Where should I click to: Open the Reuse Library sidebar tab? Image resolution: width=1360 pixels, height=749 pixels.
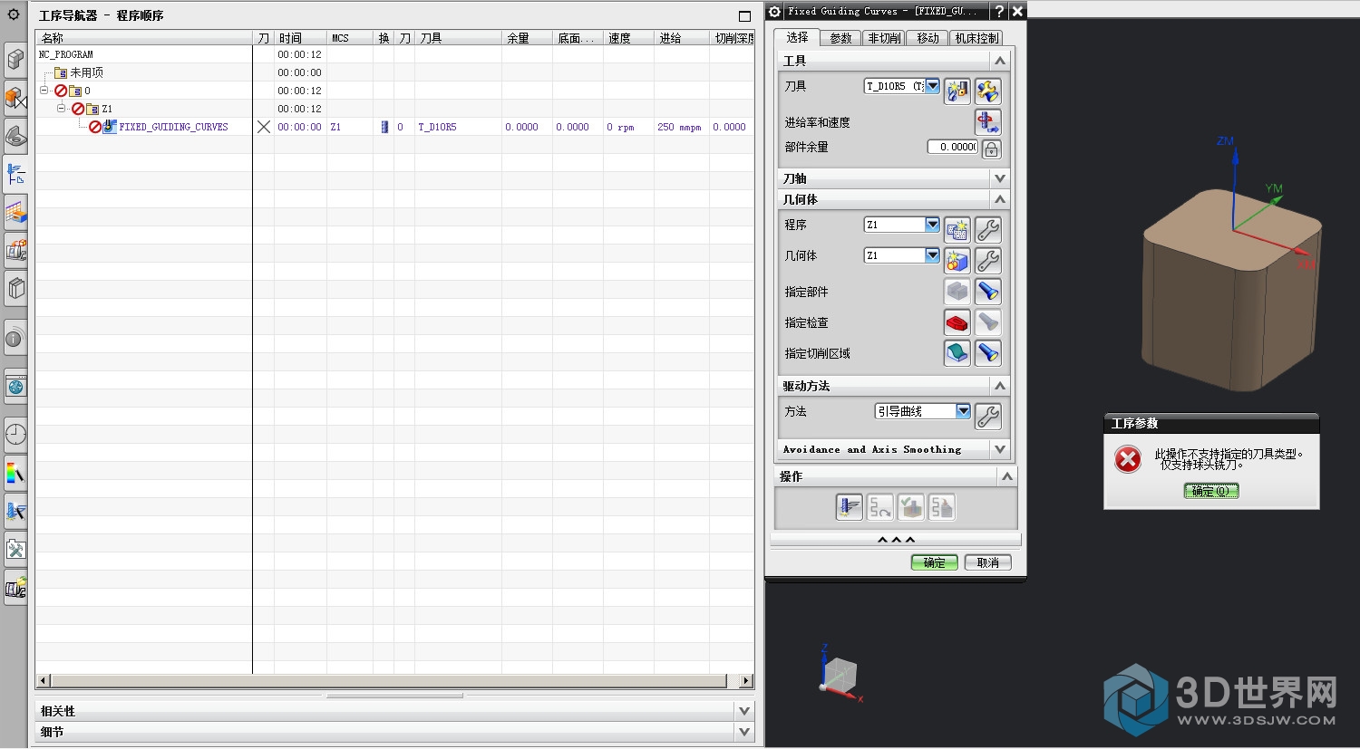[x=15, y=289]
